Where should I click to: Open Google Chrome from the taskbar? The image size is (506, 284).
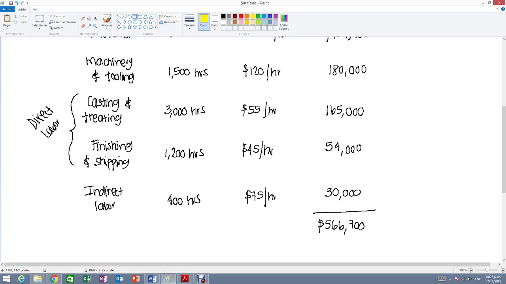(54, 279)
